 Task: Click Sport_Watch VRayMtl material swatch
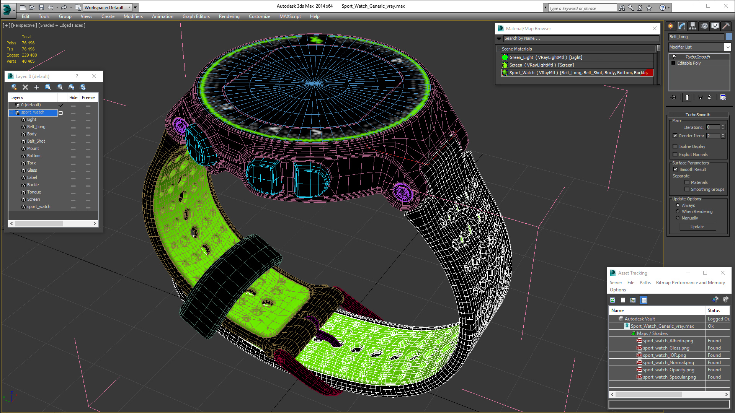click(504, 73)
